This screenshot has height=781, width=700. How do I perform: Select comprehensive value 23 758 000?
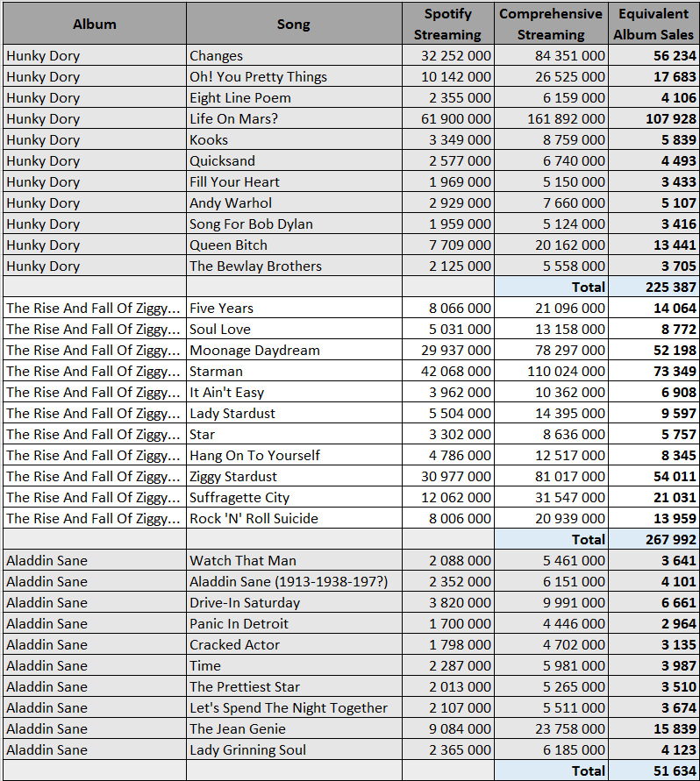click(x=551, y=728)
